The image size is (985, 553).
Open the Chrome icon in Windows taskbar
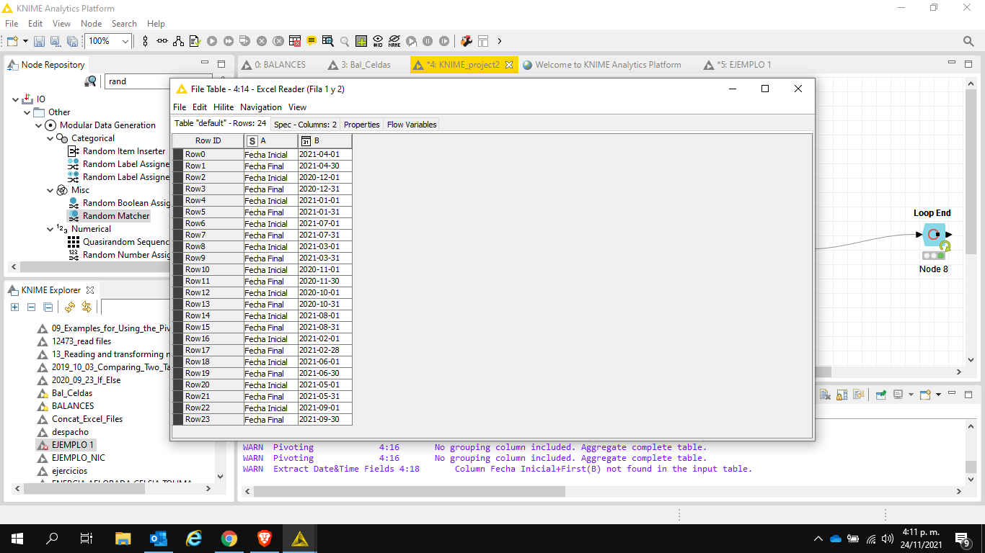[229, 539]
